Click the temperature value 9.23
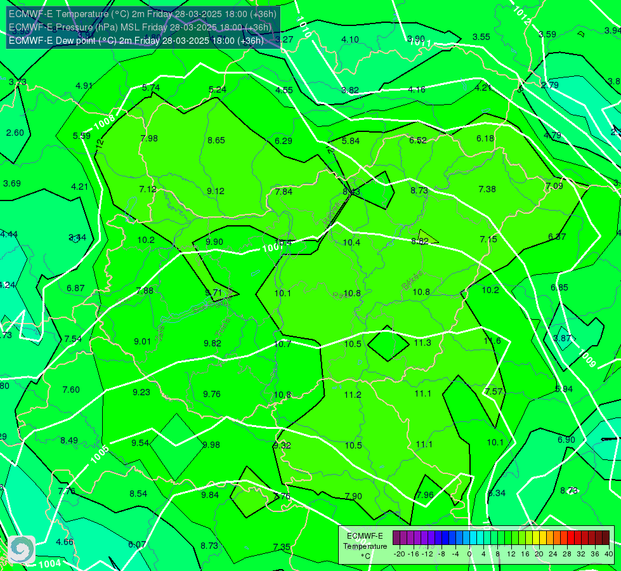The width and height of the screenshot is (621, 571). tap(141, 392)
